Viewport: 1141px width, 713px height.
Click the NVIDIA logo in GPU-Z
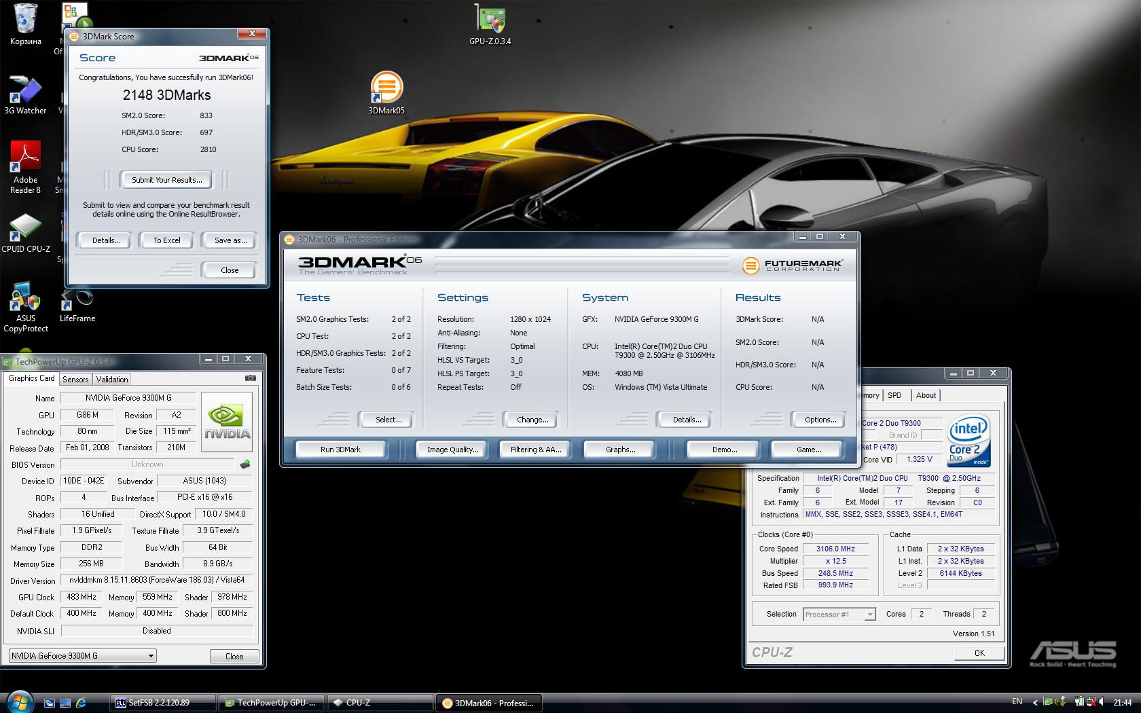pyautogui.click(x=227, y=422)
